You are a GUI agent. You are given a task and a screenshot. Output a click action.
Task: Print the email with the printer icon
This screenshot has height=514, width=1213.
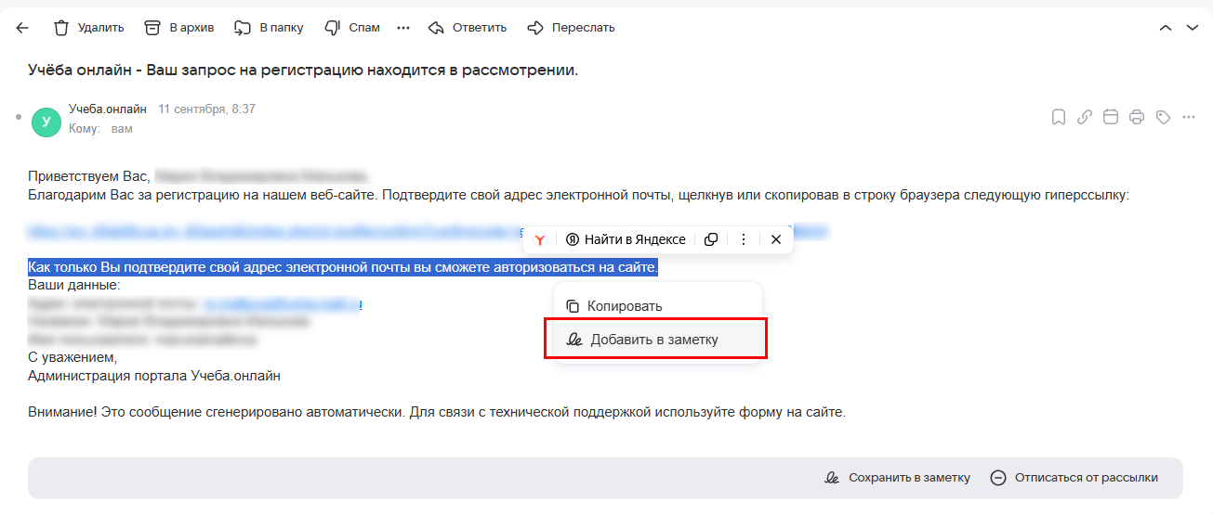(x=1136, y=117)
